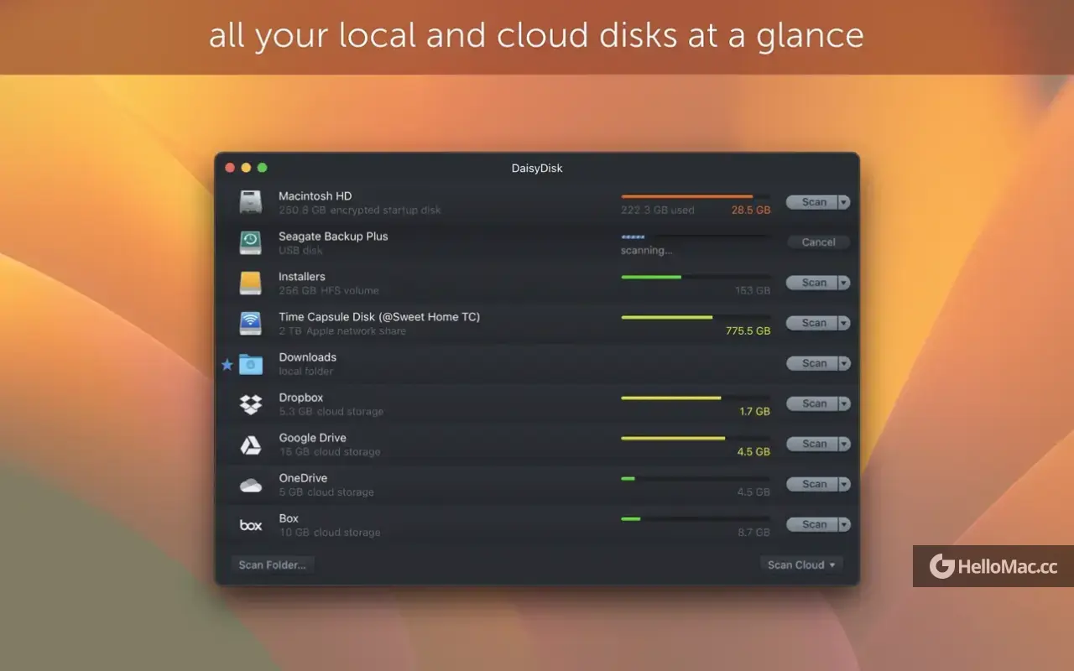Select the OneDrive name text
Image resolution: width=1074 pixels, height=671 pixels.
point(303,478)
